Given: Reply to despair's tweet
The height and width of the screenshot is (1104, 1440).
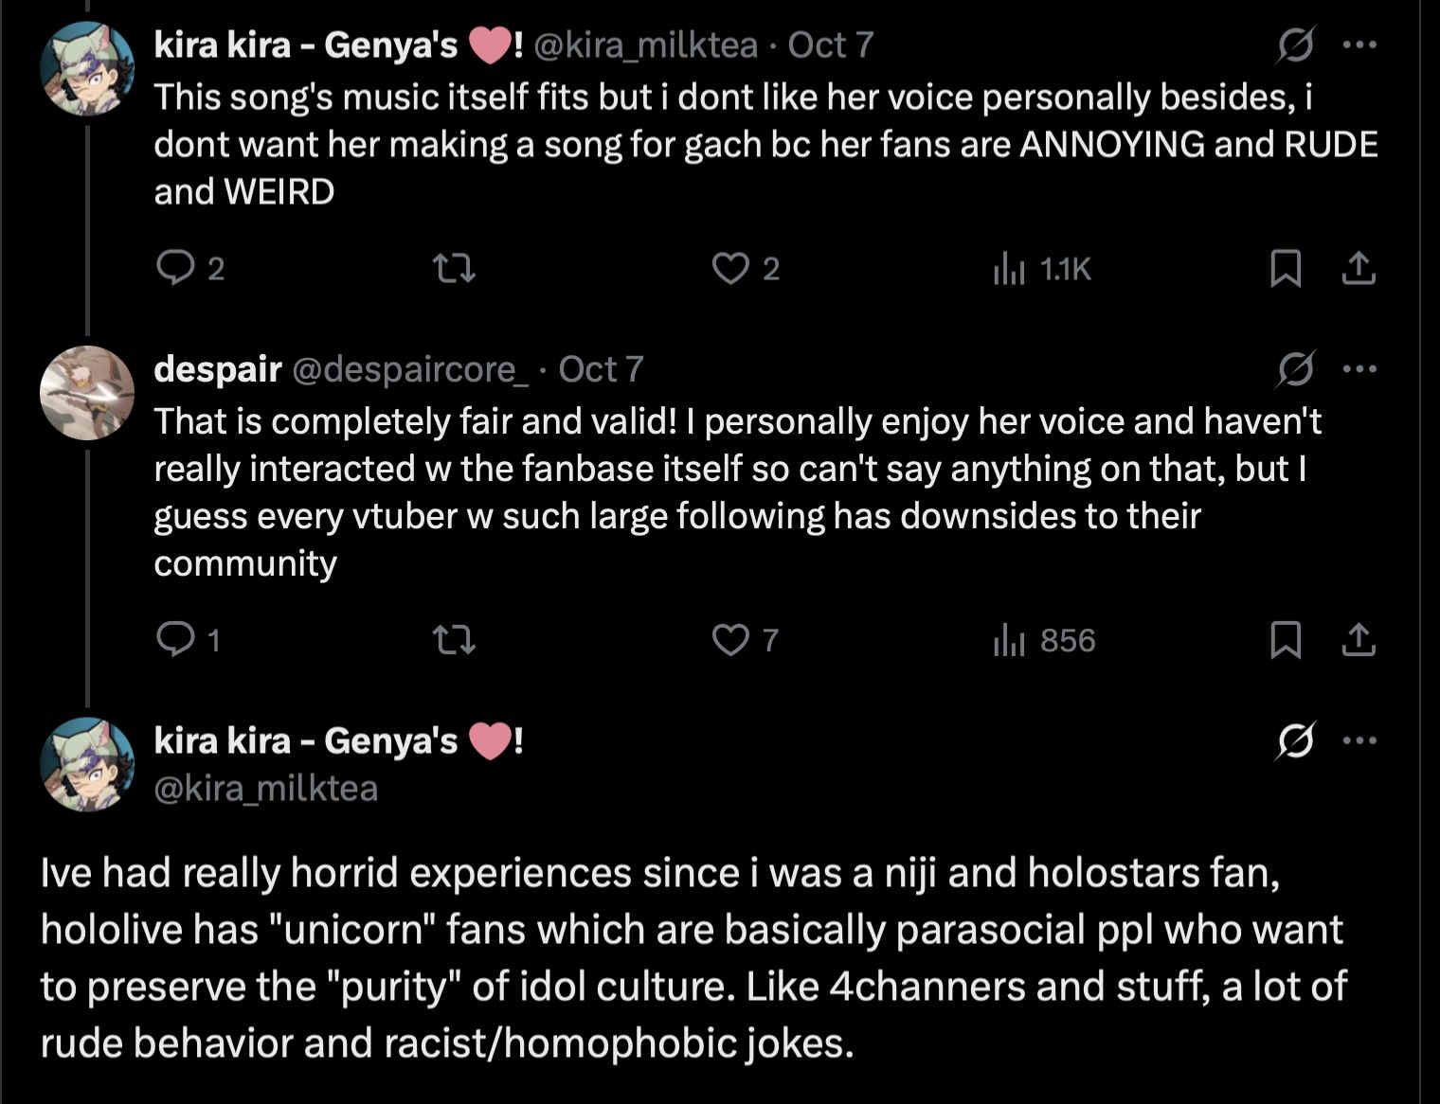Looking at the screenshot, I should (175, 639).
